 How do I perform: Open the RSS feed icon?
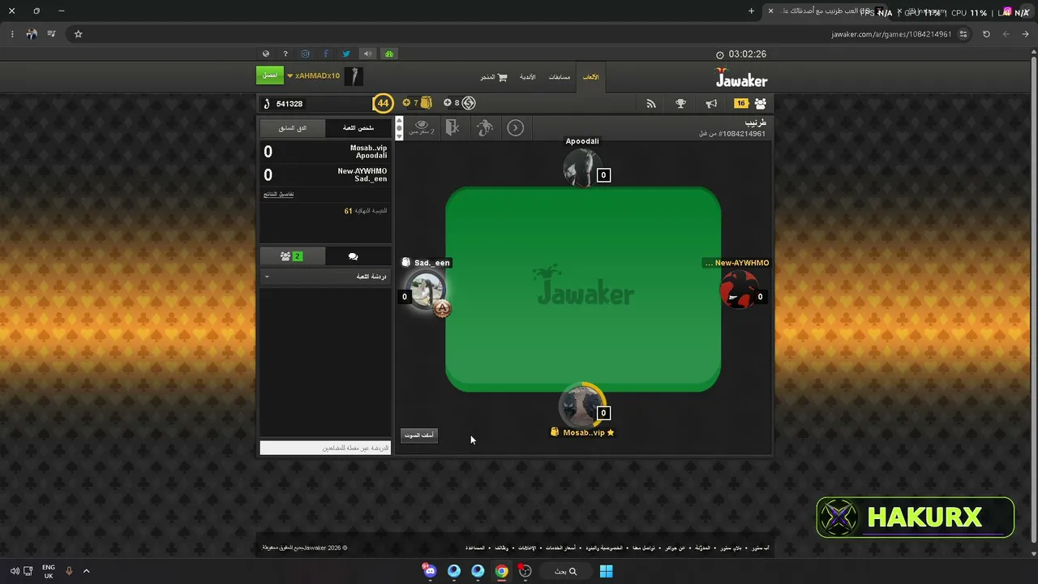pyautogui.click(x=650, y=104)
